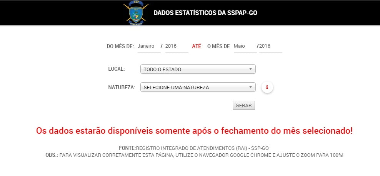Image resolution: width=380 pixels, height=176 pixels.
Task: Click the DO MÊS DE: label
Action: [120, 46]
